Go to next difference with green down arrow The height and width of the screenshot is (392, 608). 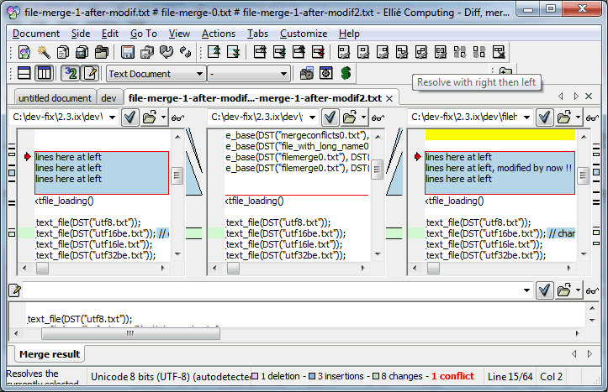coord(233,52)
